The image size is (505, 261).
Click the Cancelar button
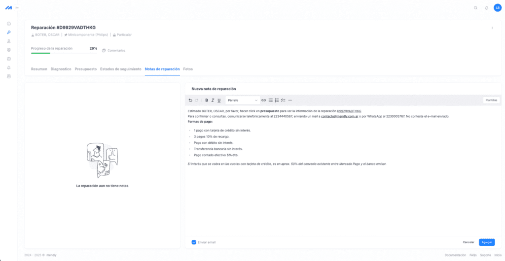(x=469, y=242)
